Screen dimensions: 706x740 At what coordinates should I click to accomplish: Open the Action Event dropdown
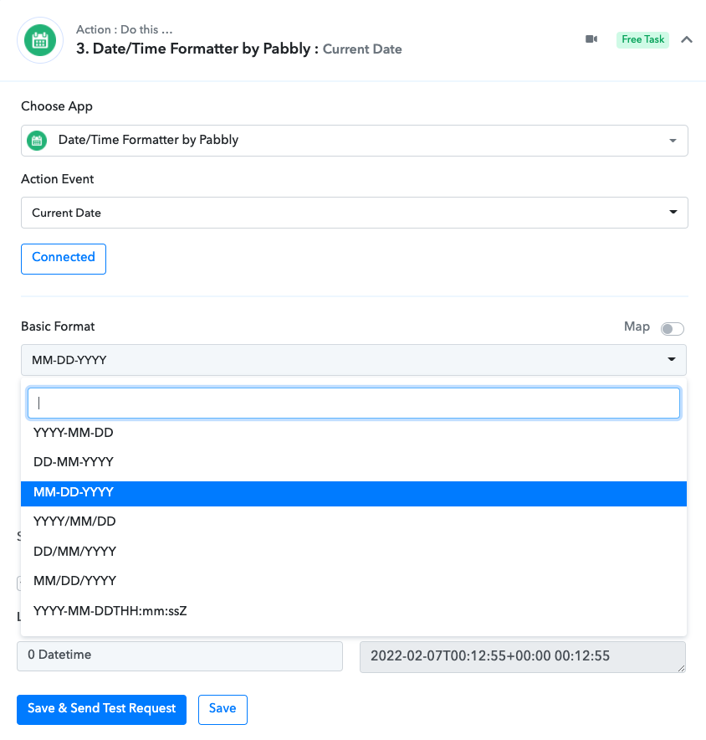[x=354, y=213]
